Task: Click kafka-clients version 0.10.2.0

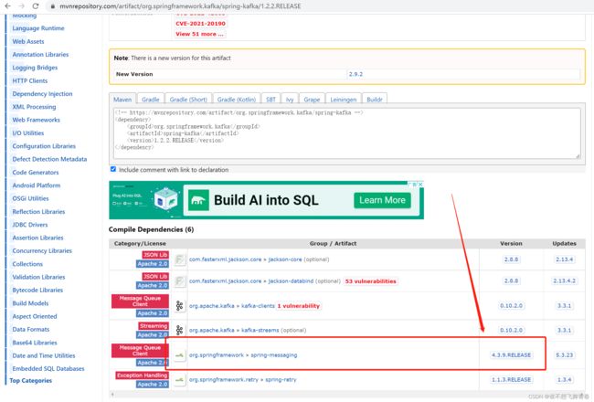Action: 511,306
